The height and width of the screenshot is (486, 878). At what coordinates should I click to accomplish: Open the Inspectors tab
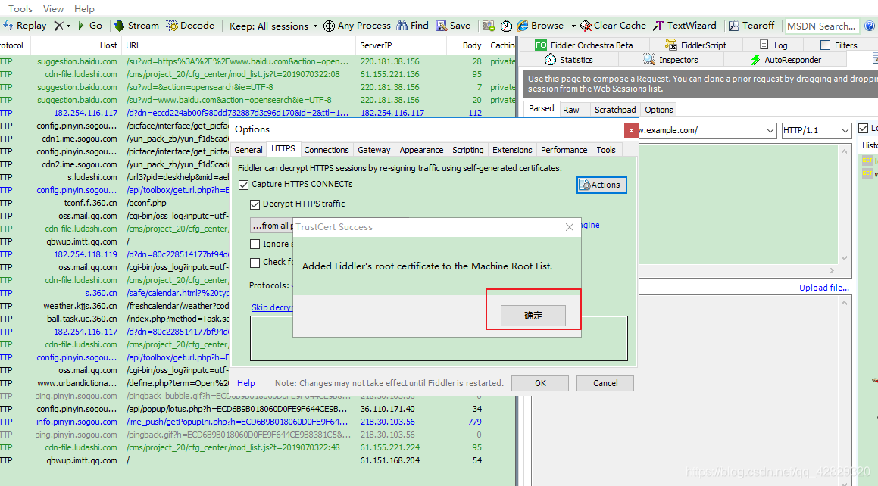[x=671, y=60]
